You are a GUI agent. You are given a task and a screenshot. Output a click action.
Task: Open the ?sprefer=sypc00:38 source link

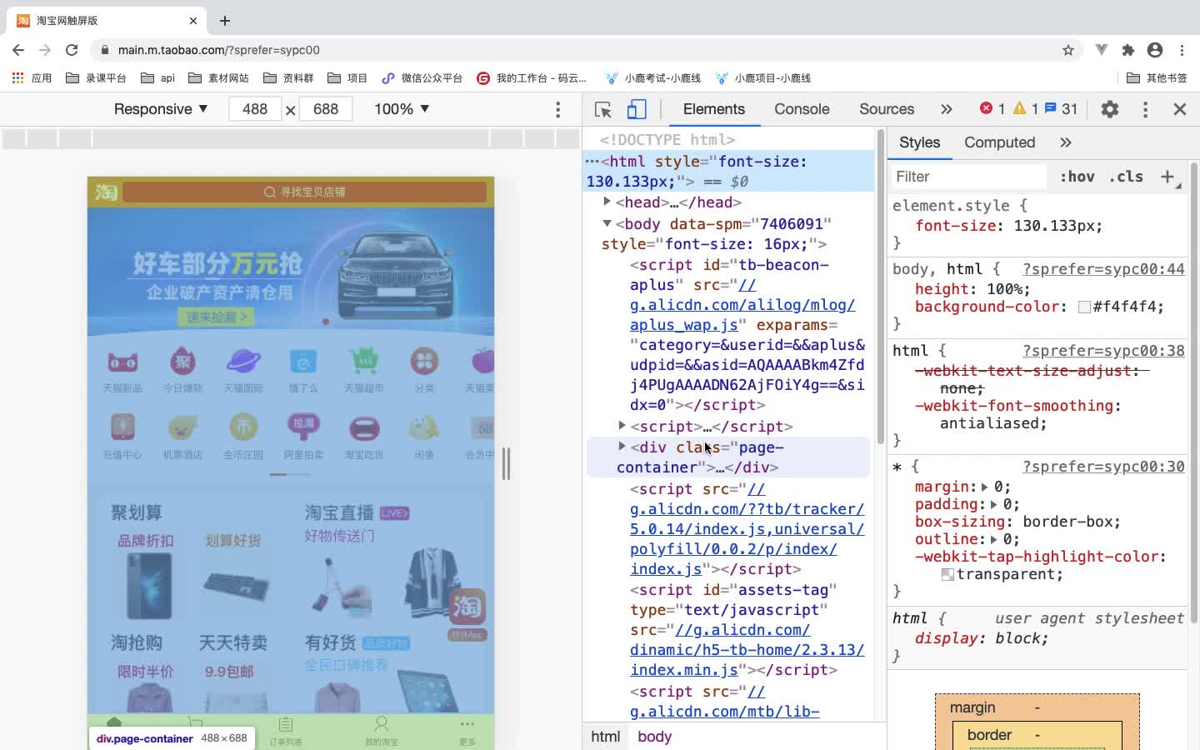pyautogui.click(x=1103, y=351)
